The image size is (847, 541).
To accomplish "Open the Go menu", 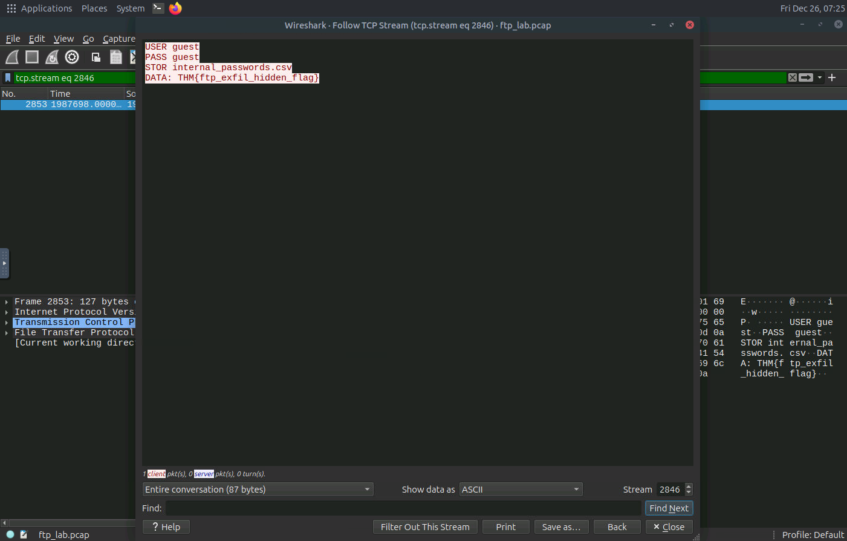I will 88,39.
